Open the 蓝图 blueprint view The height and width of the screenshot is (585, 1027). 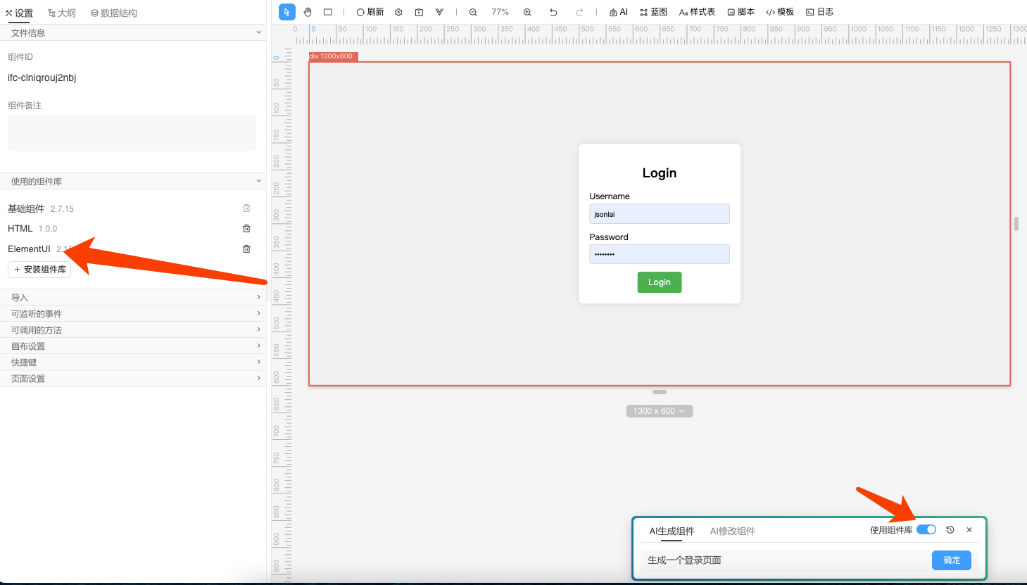[x=653, y=12]
